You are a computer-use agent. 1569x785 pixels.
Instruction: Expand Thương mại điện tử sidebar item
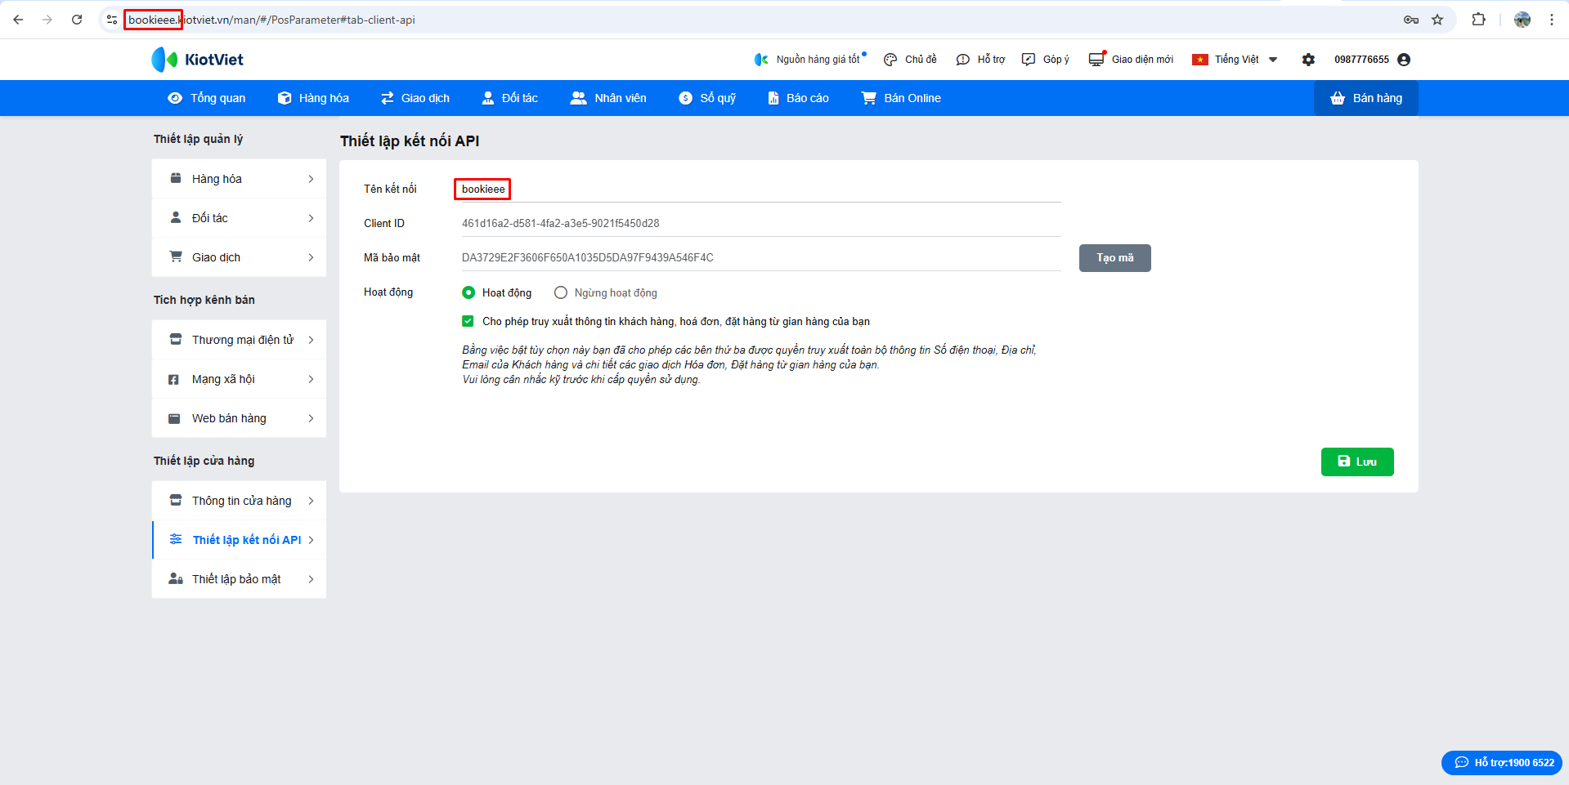[x=239, y=340]
